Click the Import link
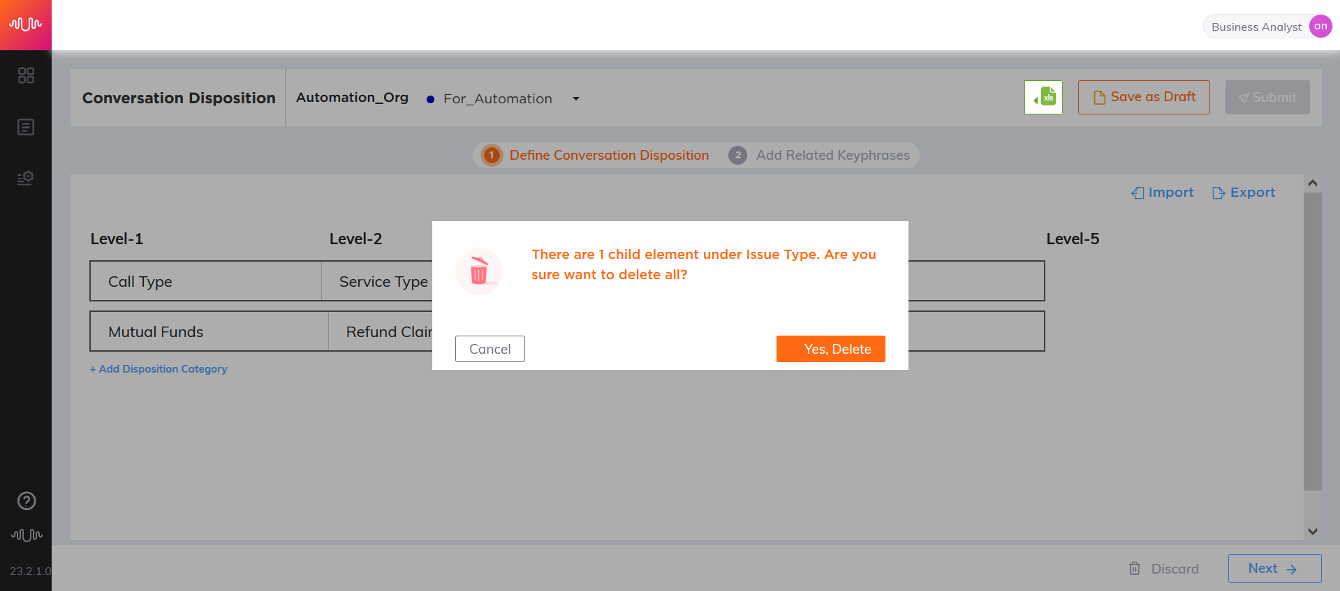Screen dimensions: 1340x591 click(x=1163, y=193)
